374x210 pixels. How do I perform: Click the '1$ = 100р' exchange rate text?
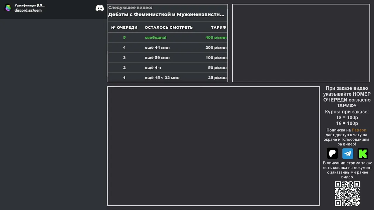click(347, 118)
